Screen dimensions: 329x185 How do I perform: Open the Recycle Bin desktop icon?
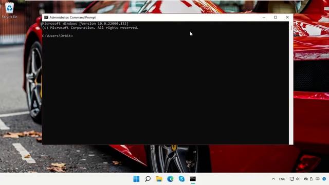9,10
